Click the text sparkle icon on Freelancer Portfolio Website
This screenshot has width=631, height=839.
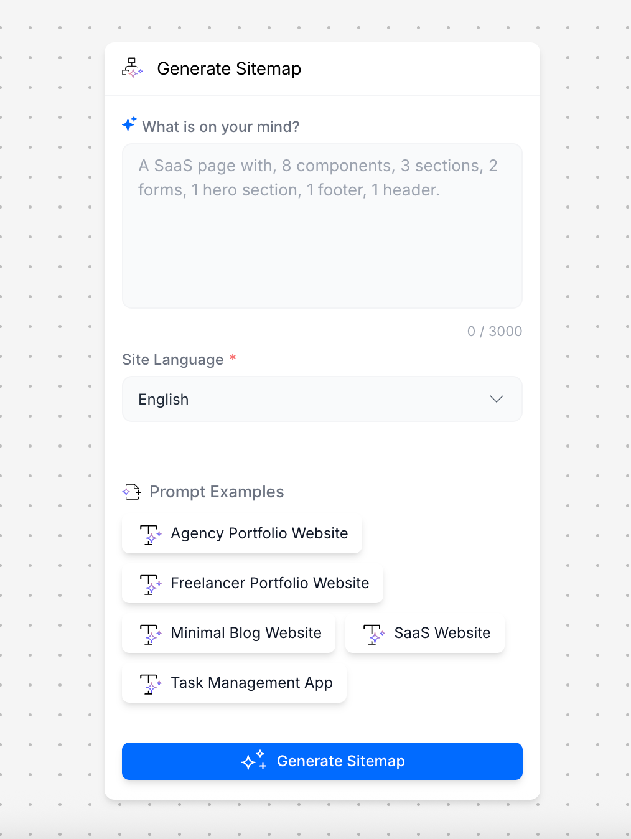(x=151, y=584)
